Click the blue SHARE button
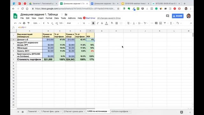 click(178, 16)
